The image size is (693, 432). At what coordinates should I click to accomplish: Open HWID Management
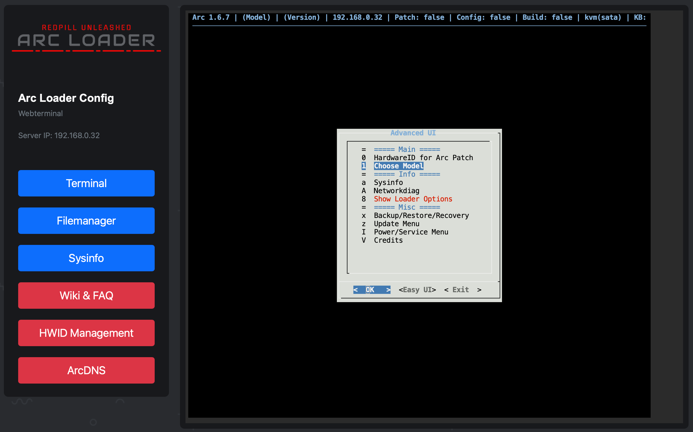tap(86, 333)
